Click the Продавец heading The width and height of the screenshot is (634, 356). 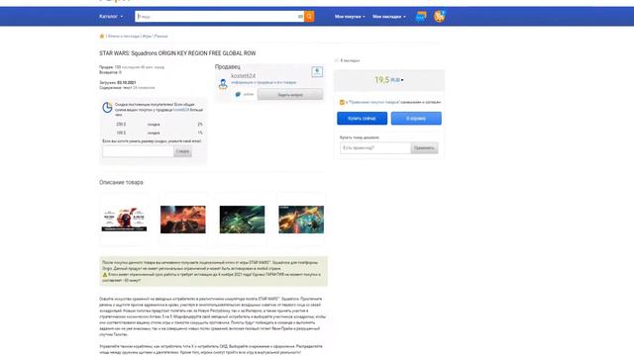pyautogui.click(x=227, y=66)
